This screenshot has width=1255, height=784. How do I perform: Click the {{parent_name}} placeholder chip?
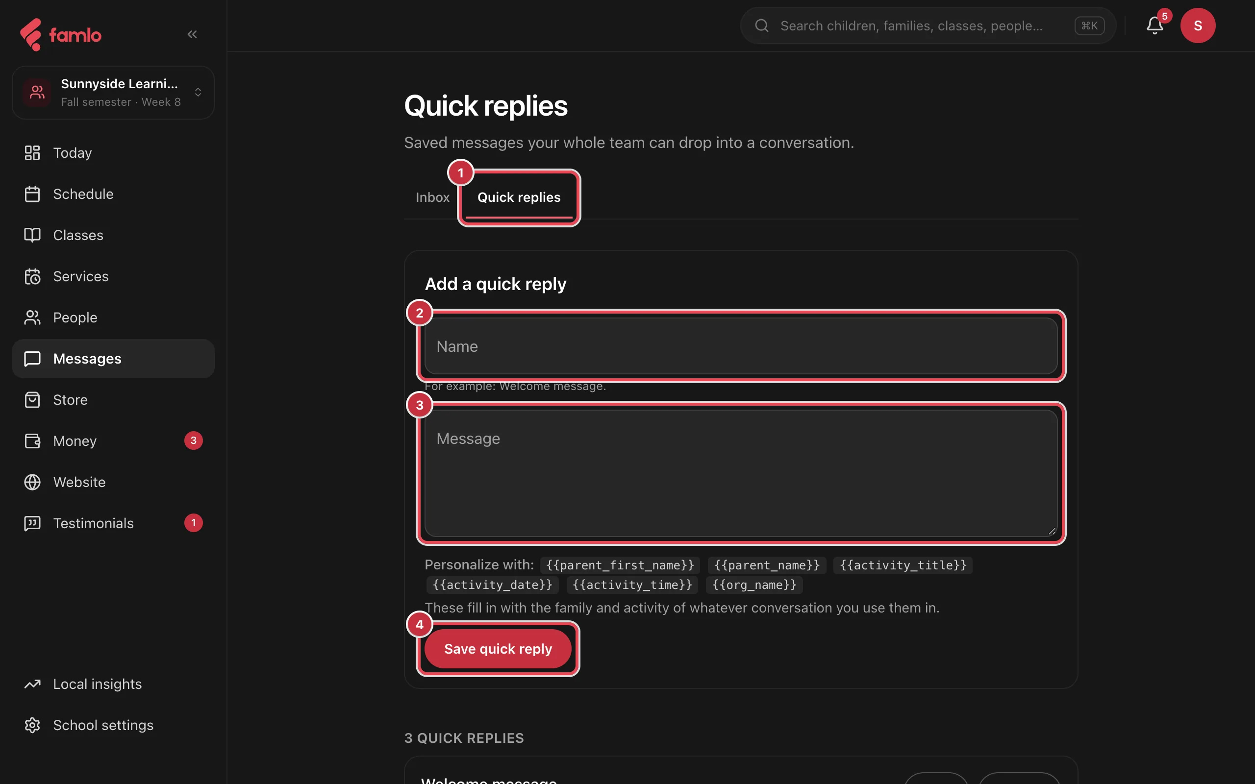coord(767,565)
